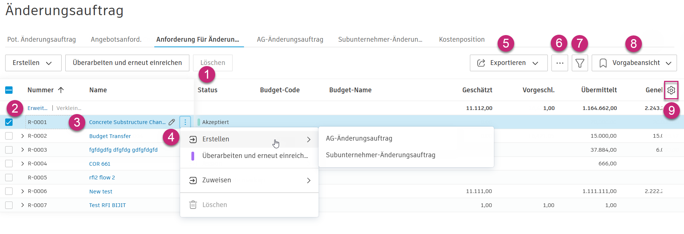Click the Löschen toolbar button
The width and height of the screenshot is (684, 234).
pos(213,63)
